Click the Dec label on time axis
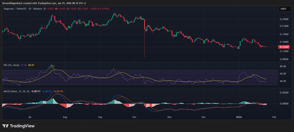 pyautogui.click(x=204, y=117)
